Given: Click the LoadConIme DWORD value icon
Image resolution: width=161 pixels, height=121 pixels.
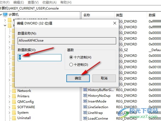Looking at the screenshot, I should point(85,119).
